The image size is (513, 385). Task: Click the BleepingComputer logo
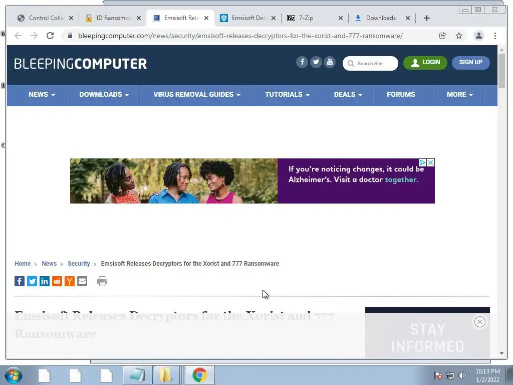coord(81,64)
